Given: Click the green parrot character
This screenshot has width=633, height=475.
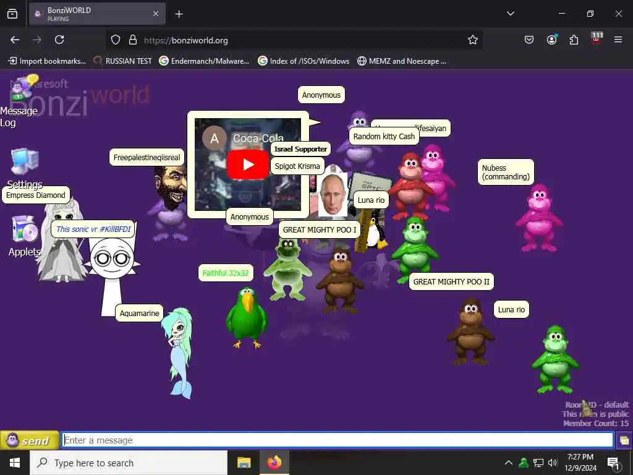Looking at the screenshot, I should [x=246, y=317].
